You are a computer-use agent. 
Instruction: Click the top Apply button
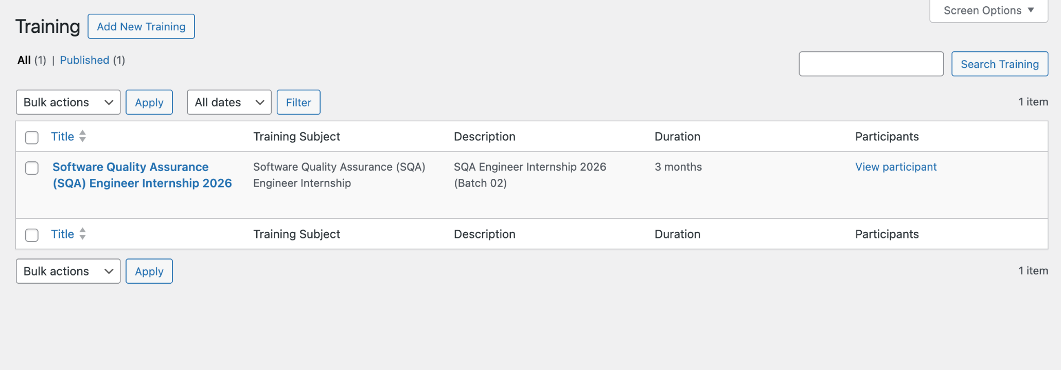(149, 102)
